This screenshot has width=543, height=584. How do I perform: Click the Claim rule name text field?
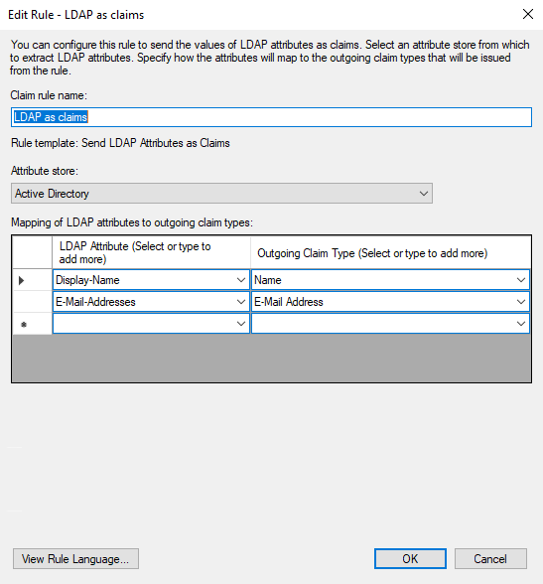(x=271, y=117)
